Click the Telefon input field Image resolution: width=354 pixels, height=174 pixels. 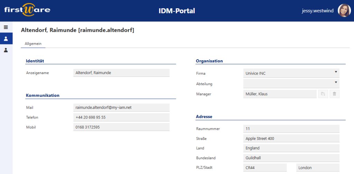pos(121,117)
